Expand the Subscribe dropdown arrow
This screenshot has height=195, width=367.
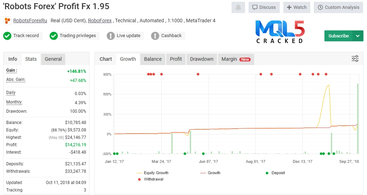[x=357, y=36]
